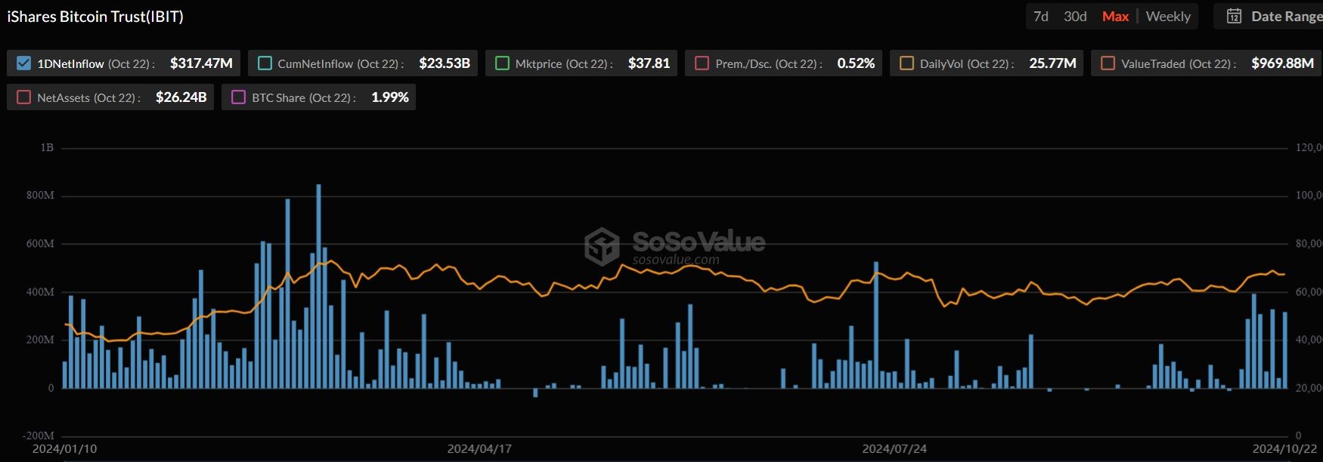
Task: Enable the Mktprice series checkbox
Action: [x=502, y=63]
